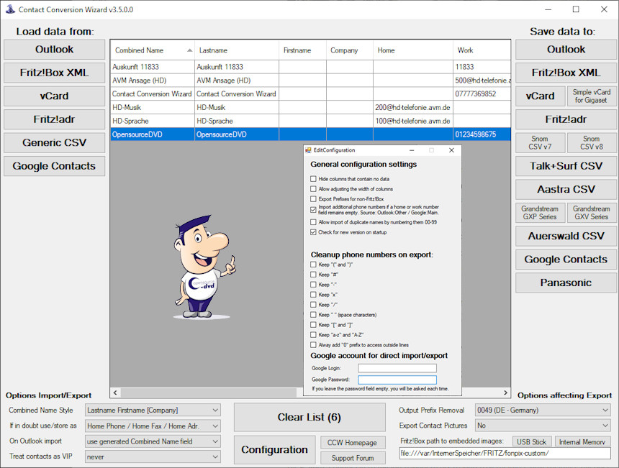The height and width of the screenshot is (468, 619).
Task: Enable Allow adjusting the width of columns
Action: click(313, 189)
